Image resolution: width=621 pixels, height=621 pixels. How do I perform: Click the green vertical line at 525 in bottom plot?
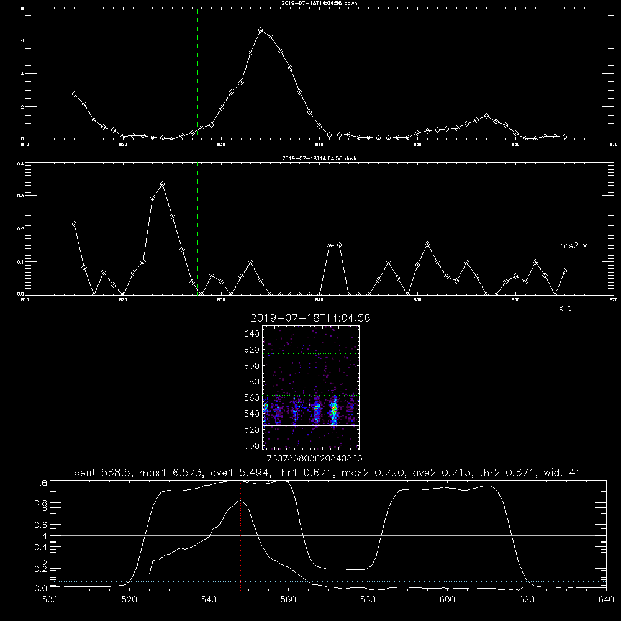[150, 535]
